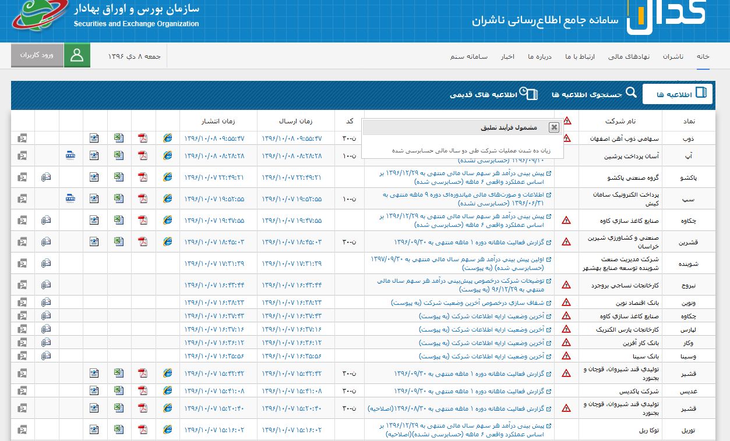The width and height of the screenshot is (730, 441).
Task: Click the warning triangle beside بانک کار آفرین
Action: pos(566,343)
